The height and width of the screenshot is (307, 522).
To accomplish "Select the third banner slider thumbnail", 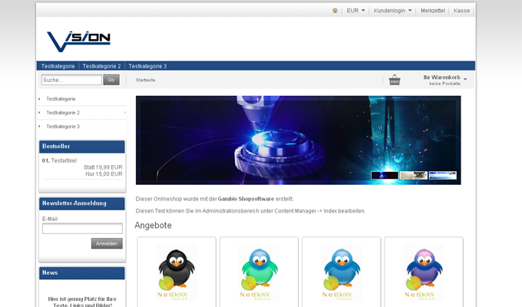I will [443, 176].
